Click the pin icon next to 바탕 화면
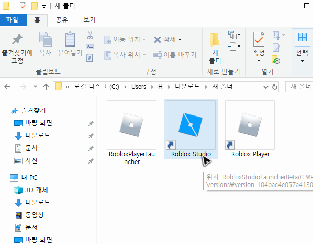The image size is (313, 244). pyautogui.click(x=91, y=123)
